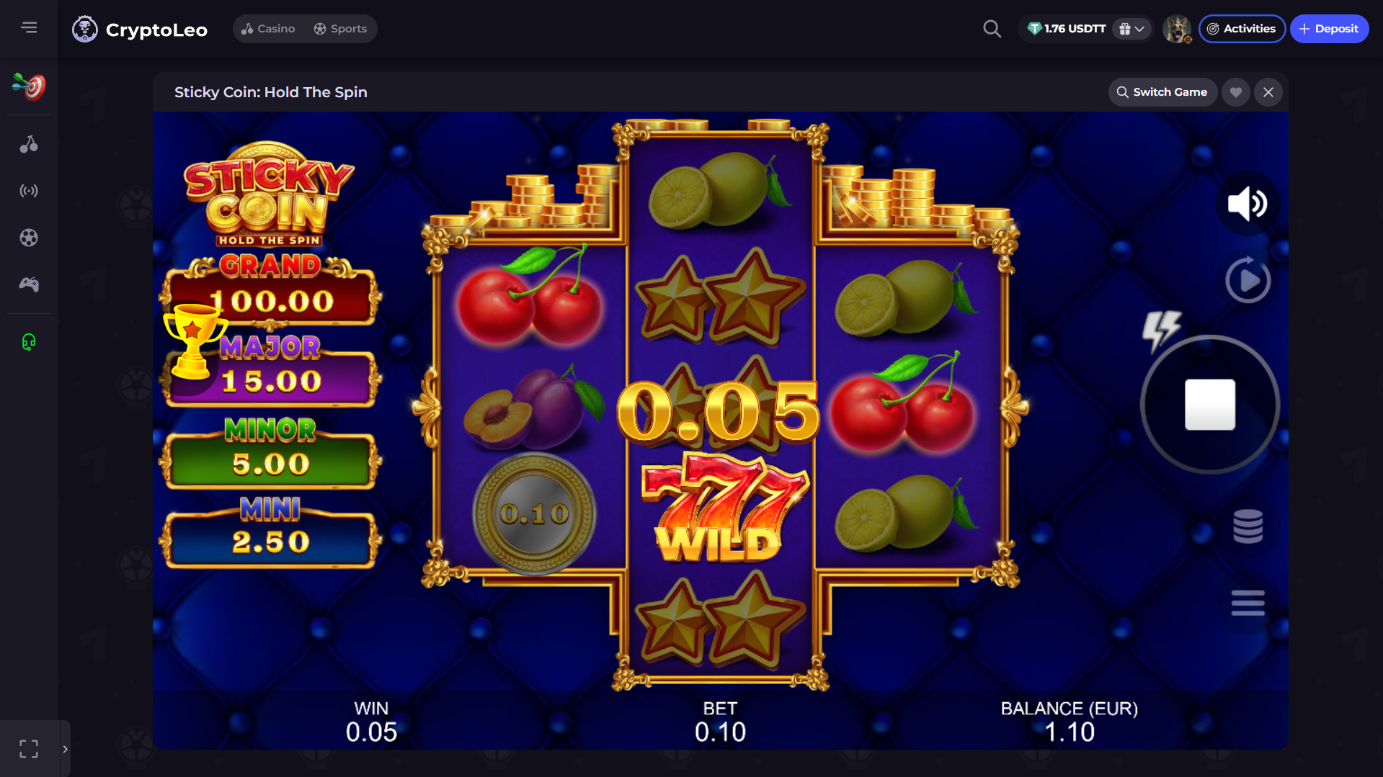Open the live support headset icon

[x=29, y=342]
